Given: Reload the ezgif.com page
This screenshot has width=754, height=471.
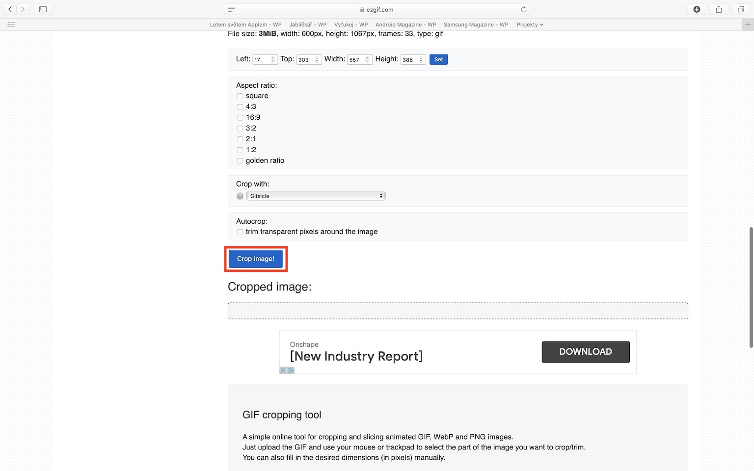Looking at the screenshot, I should (x=523, y=9).
